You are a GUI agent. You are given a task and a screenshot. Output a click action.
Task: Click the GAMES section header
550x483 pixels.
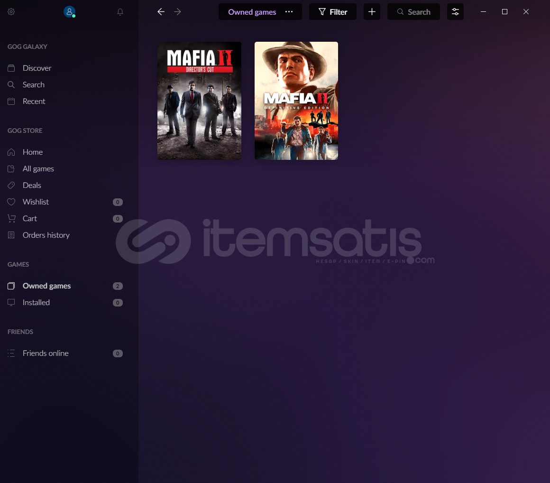(x=18, y=264)
